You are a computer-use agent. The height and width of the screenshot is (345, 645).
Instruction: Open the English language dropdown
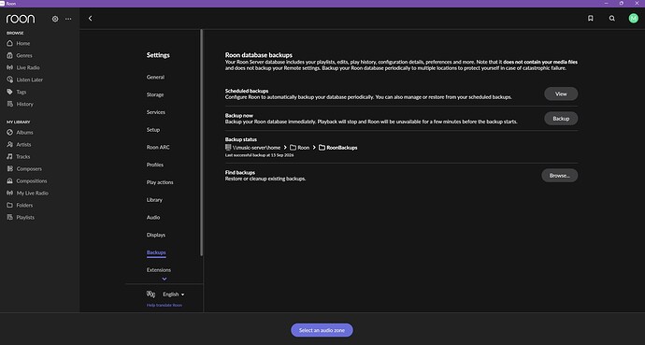[x=173, y=295]
